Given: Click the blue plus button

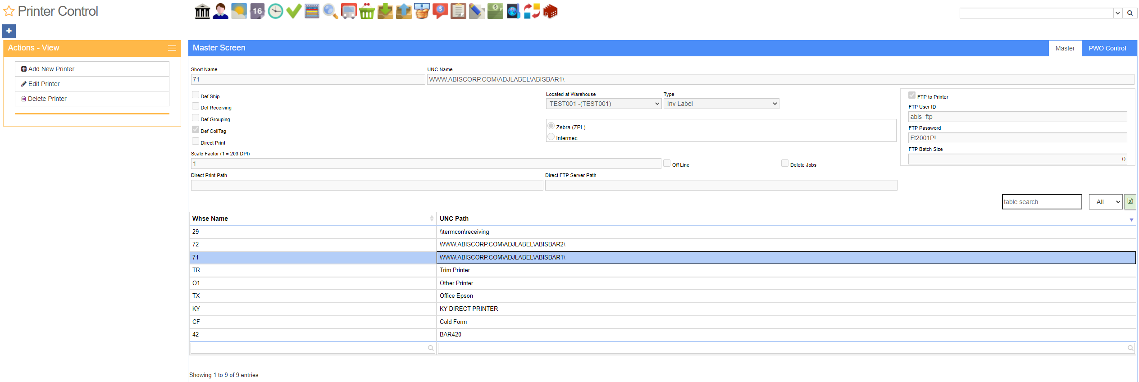Looking at the screenshot, I should (9, 31).
